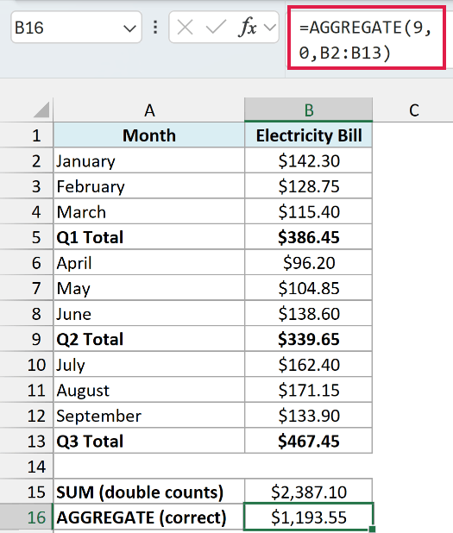Select row 5 header
This screenshot has width=453, height=533.
coord(27,237)
